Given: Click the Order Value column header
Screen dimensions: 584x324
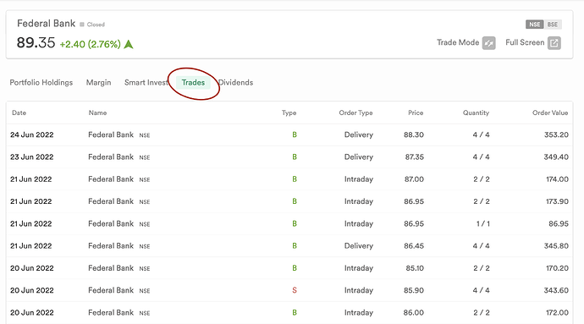Looking at the screenshot, I should click(x=550, y=113).
